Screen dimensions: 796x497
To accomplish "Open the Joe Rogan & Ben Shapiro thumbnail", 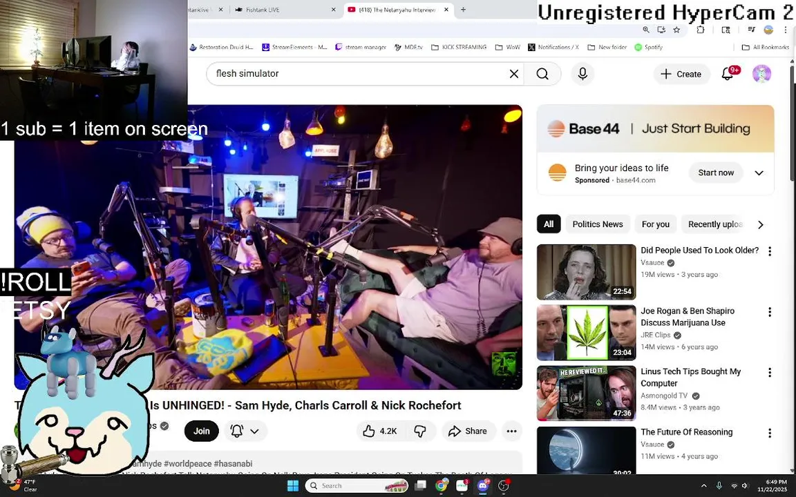I will [x=587, y=333].
